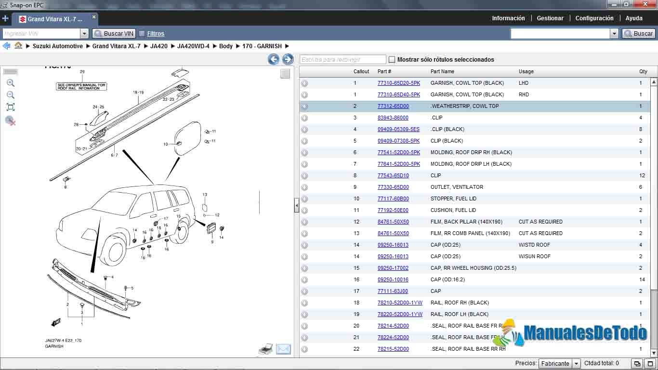Click the home icon in breadcrumb

pyautogui.click(x=18, y=46)
